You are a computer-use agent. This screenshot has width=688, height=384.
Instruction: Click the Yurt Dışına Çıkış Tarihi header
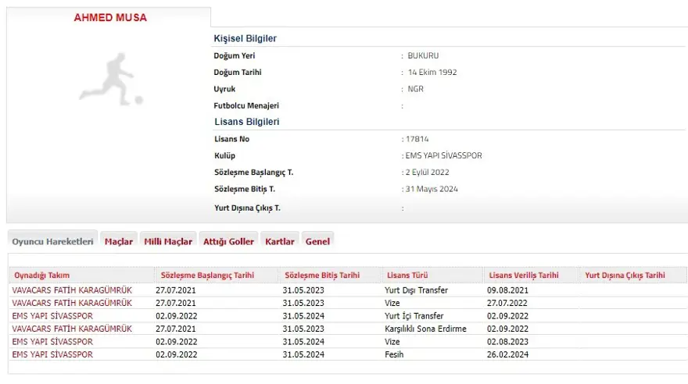click(x=625, y=276)
